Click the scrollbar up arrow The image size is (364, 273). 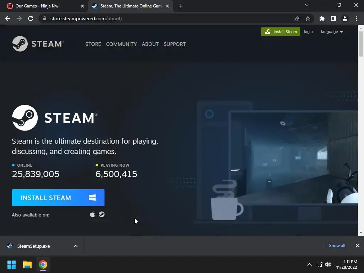click(x=361, y=28)
